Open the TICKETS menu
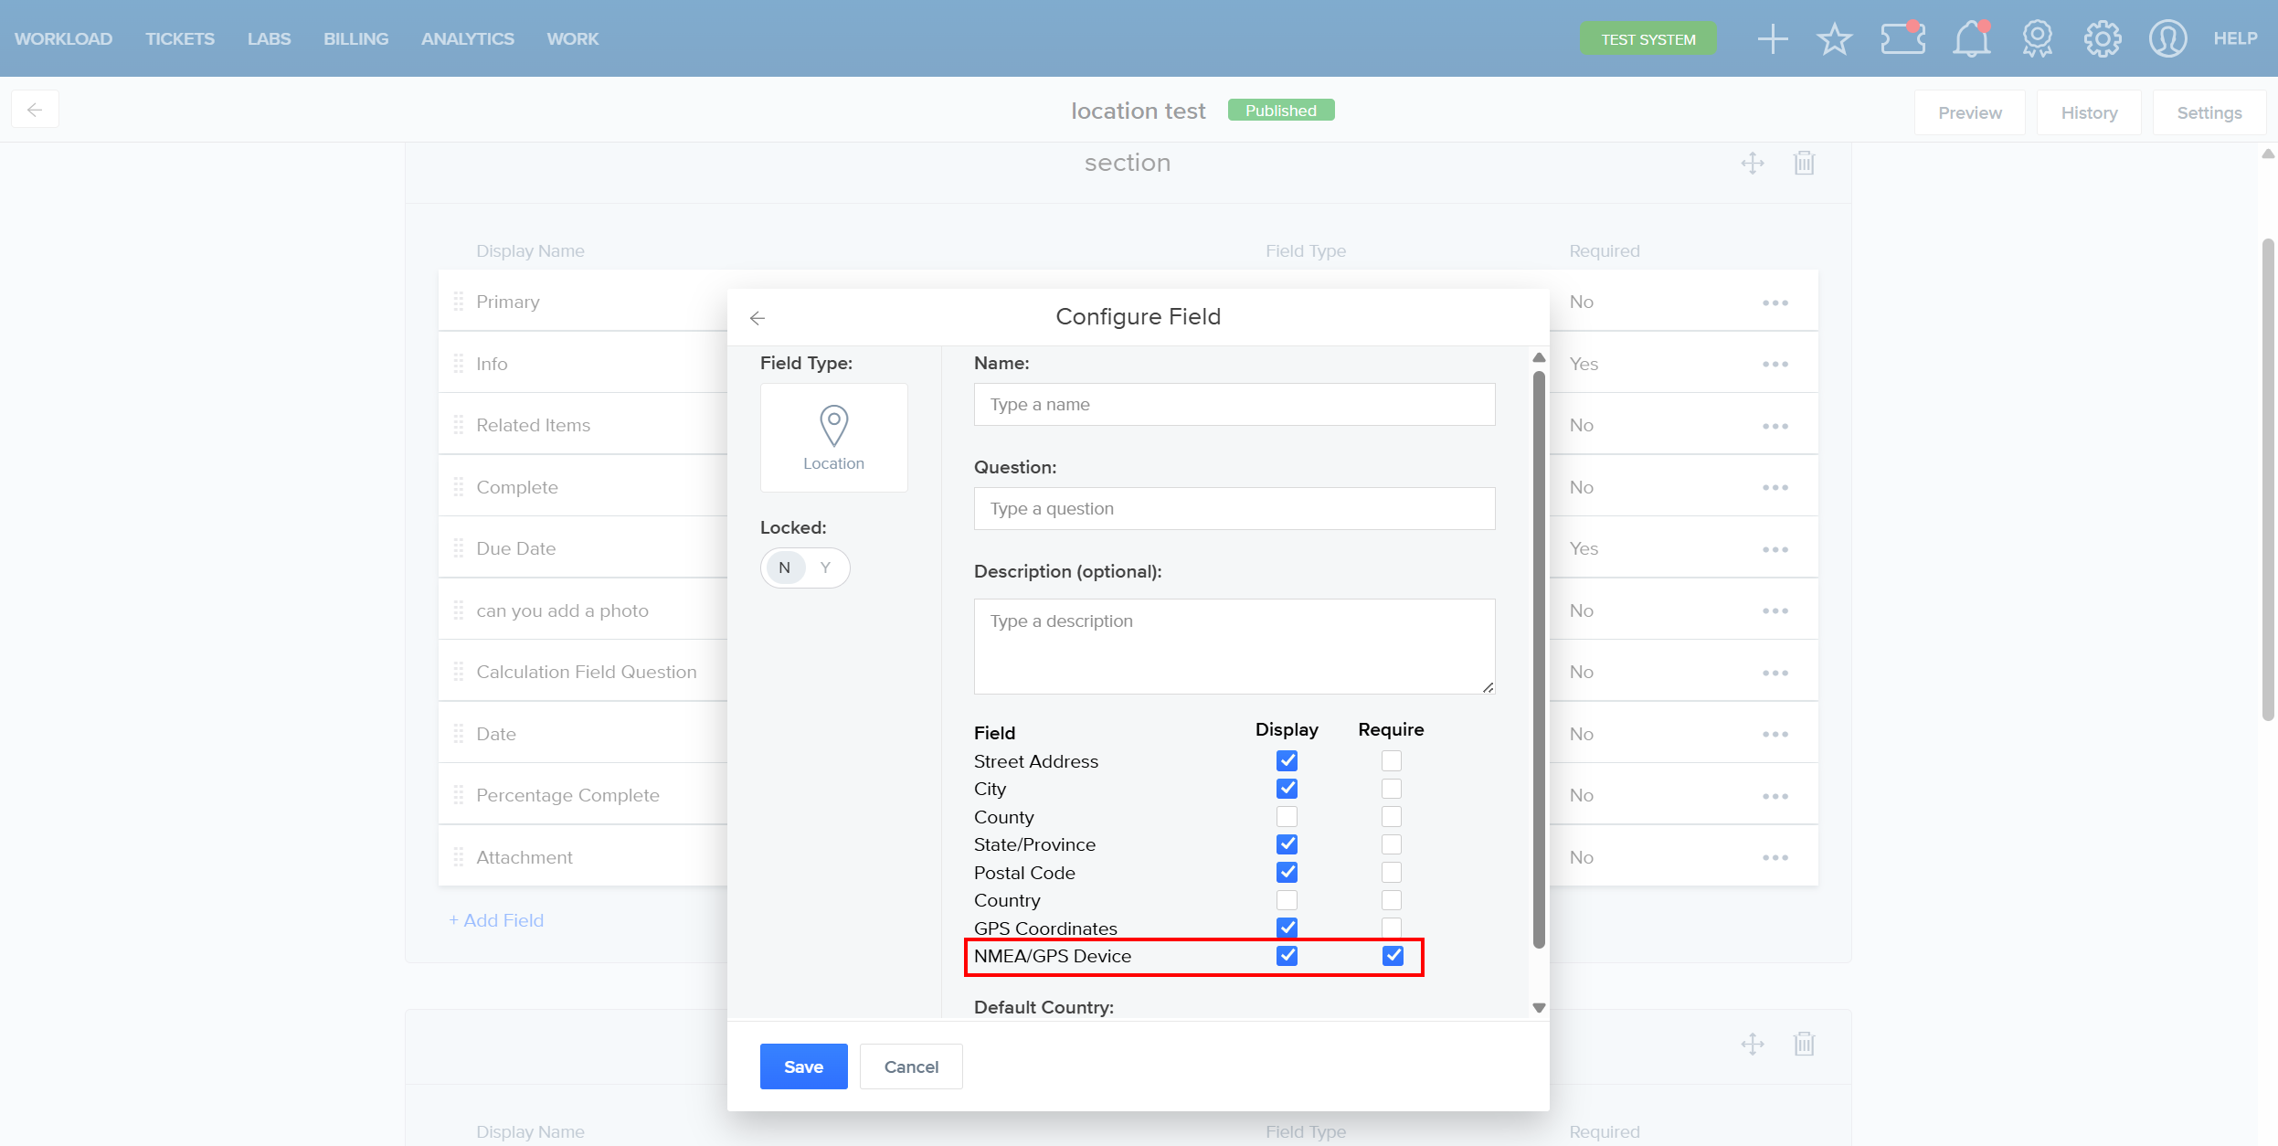 (179, 39)
